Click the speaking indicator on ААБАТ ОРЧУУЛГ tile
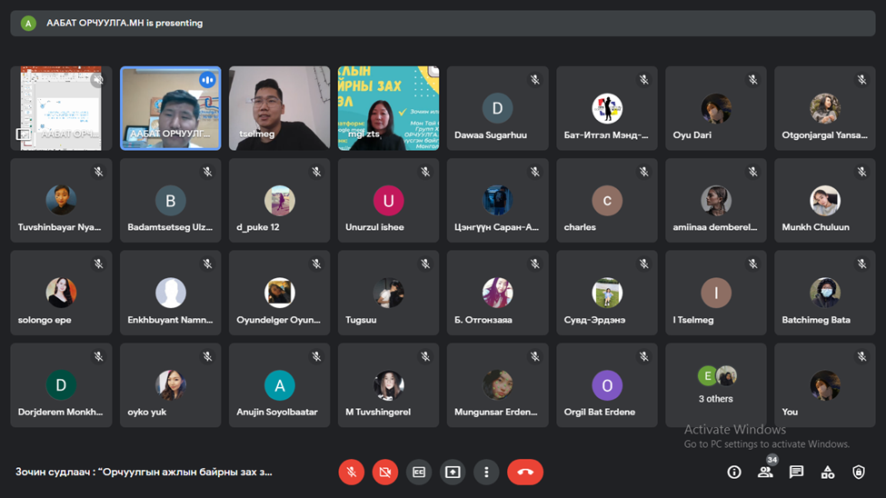This screenshot has width=886, height=498. click(207, 80)
